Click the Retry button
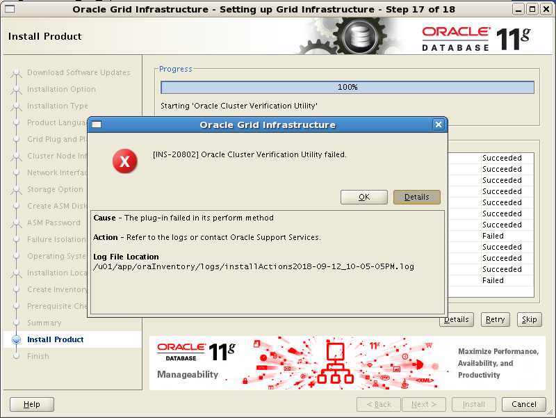Viewport: 556px width, 418px height. [495, 319]
